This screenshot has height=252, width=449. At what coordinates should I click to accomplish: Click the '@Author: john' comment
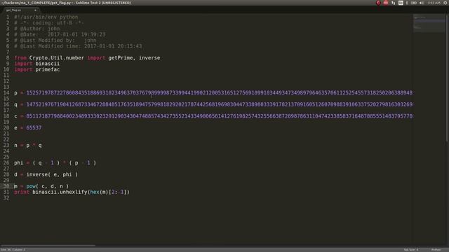[x=37, y=29]
